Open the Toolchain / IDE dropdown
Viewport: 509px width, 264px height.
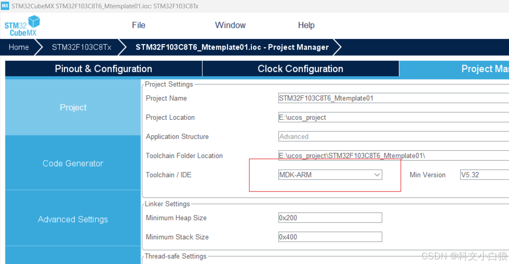click(330, 175)
